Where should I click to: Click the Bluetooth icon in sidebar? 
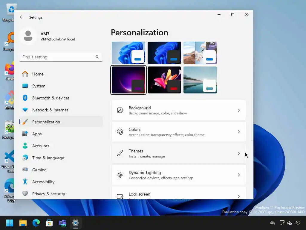[25, 98]
